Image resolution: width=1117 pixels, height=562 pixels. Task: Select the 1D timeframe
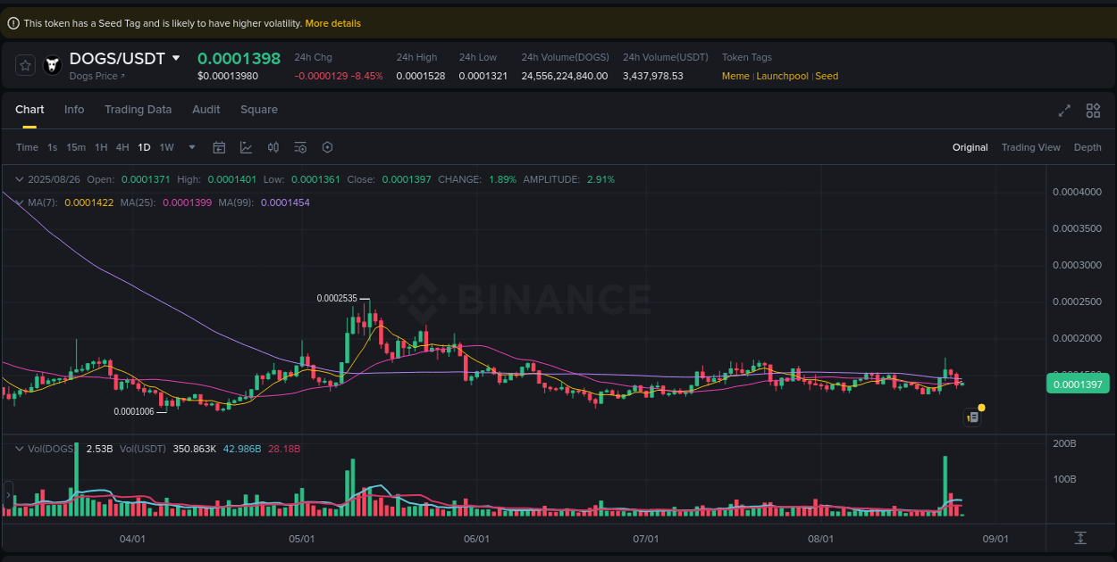[x=144, y=147]
